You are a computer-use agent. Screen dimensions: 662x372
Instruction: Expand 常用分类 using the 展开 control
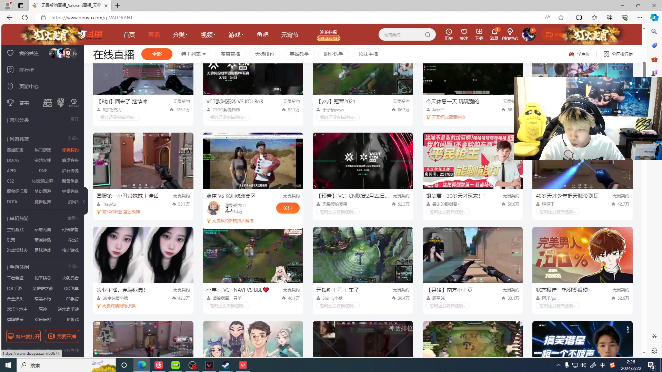pyautogui.click(x=74, y=120)
